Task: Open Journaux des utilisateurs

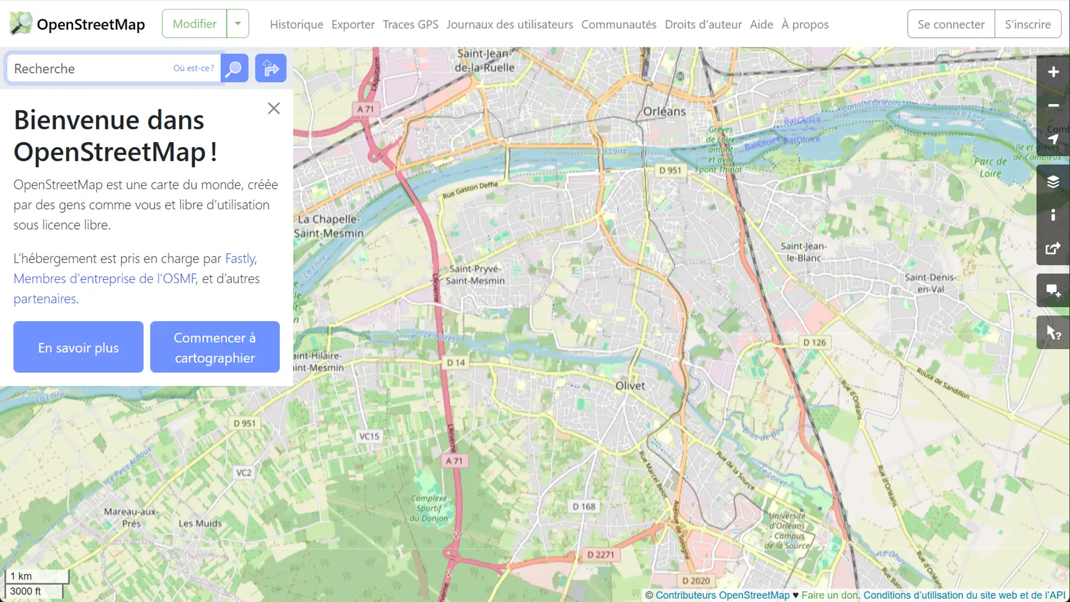Action: [x=509, y=25]
